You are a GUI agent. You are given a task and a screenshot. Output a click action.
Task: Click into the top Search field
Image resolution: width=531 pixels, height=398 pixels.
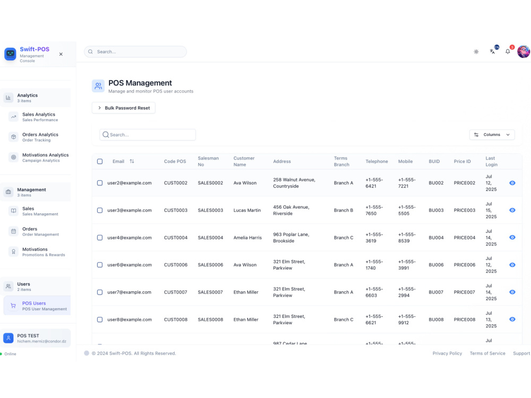click(x=135, y=52)
